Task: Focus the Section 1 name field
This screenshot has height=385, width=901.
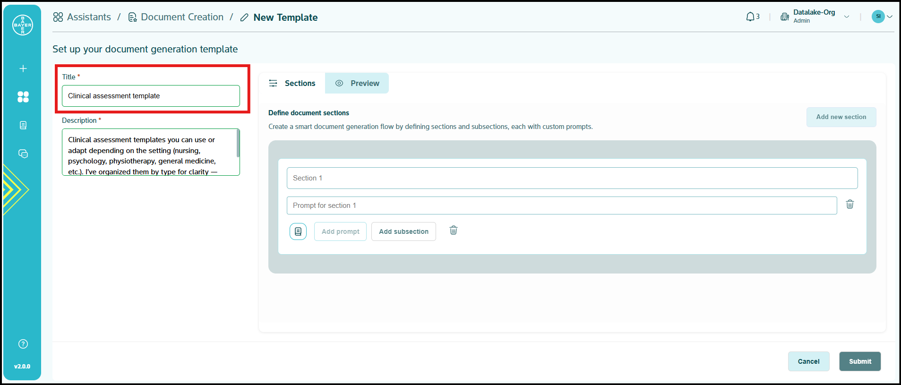Action: pos(572,178)
